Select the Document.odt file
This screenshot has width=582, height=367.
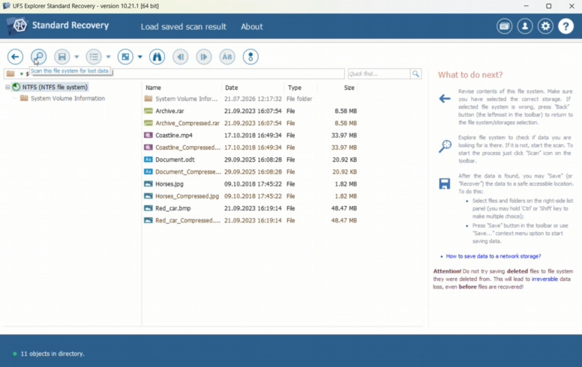point(250,160)
